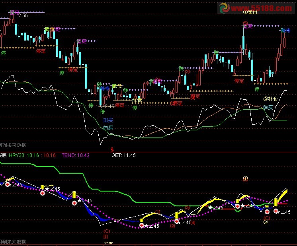Select wave label (4) in the lower indicator
The height and width of the screenshot is (246, 297).
pyautogui.click(x=193, y=223)
